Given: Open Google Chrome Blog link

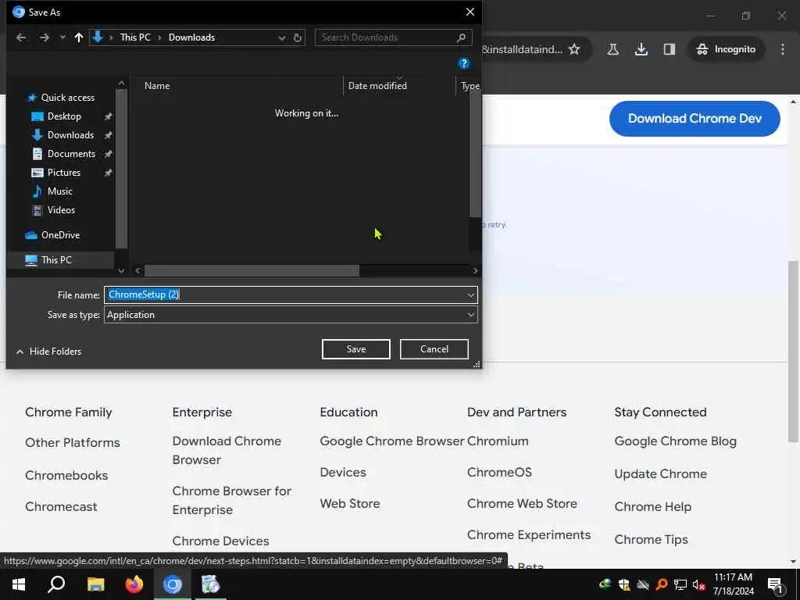Looking at the screenshot, I should 676,441.
